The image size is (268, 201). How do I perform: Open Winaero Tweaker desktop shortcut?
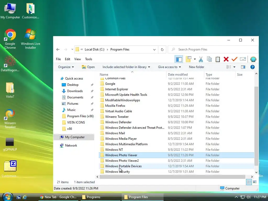pos(10,119)
